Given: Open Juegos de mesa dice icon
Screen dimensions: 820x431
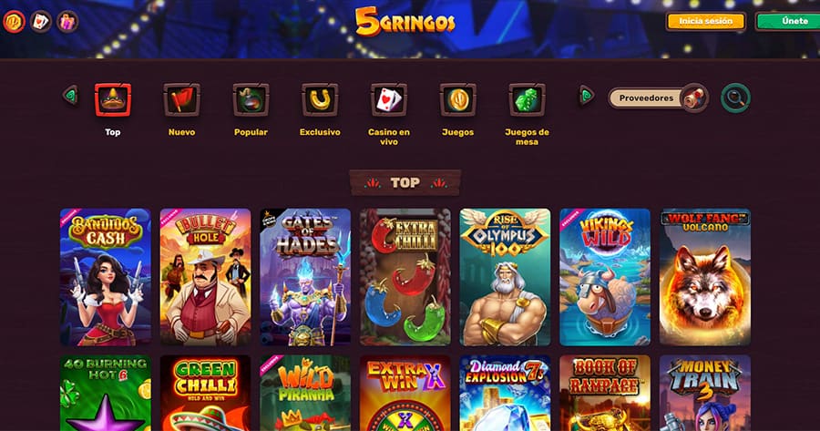Looking at the screenshot, I should click(527, 99).
